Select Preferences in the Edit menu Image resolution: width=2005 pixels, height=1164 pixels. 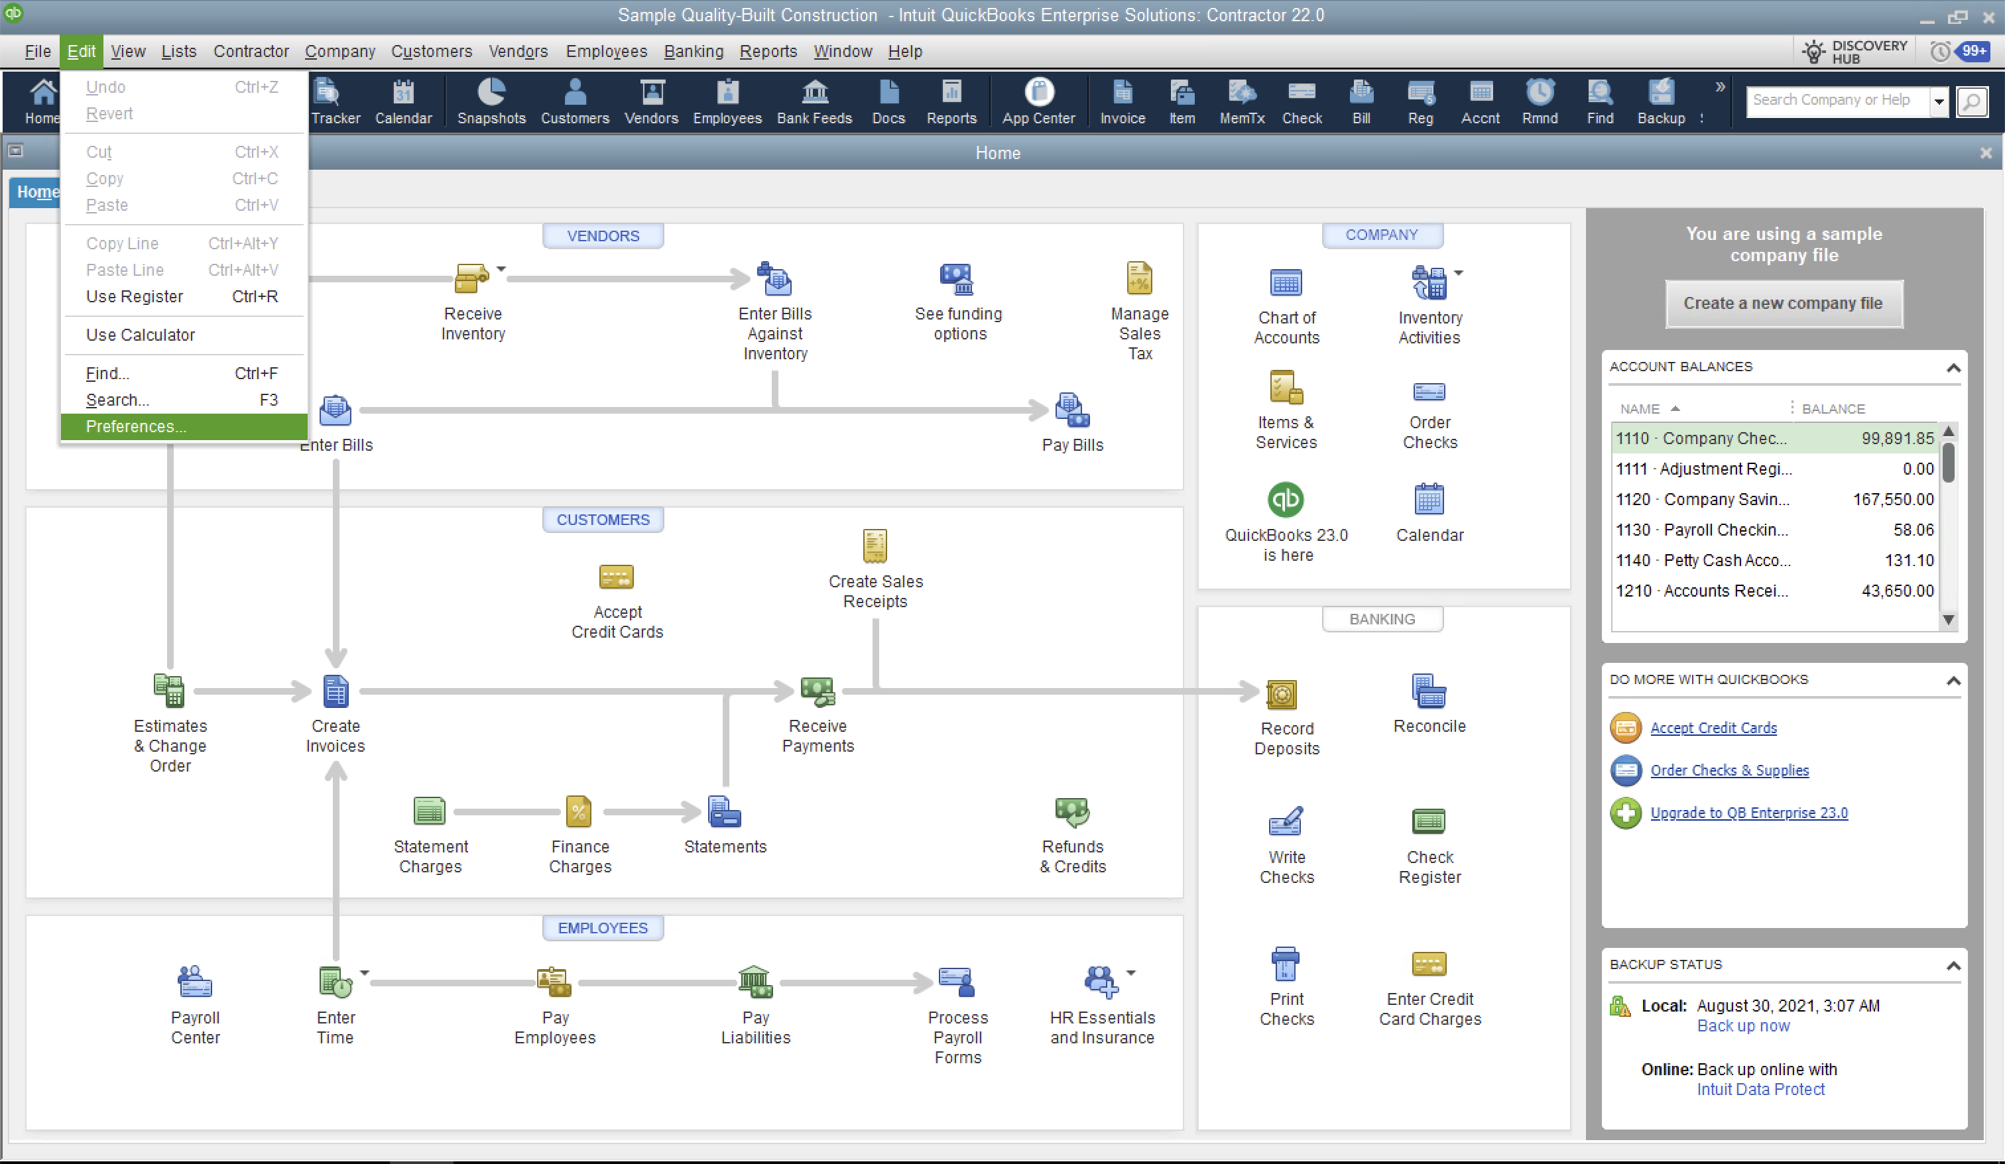tap(184, 426)
